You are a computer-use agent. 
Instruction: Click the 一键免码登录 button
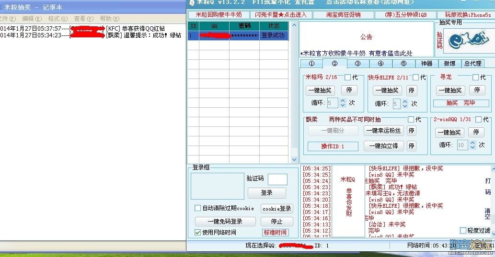(x=225, y=222)
